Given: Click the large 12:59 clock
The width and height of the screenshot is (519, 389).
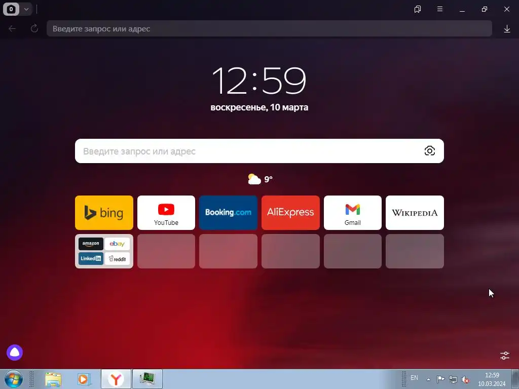Looking at the screenshot, I should tap(259, 81).
